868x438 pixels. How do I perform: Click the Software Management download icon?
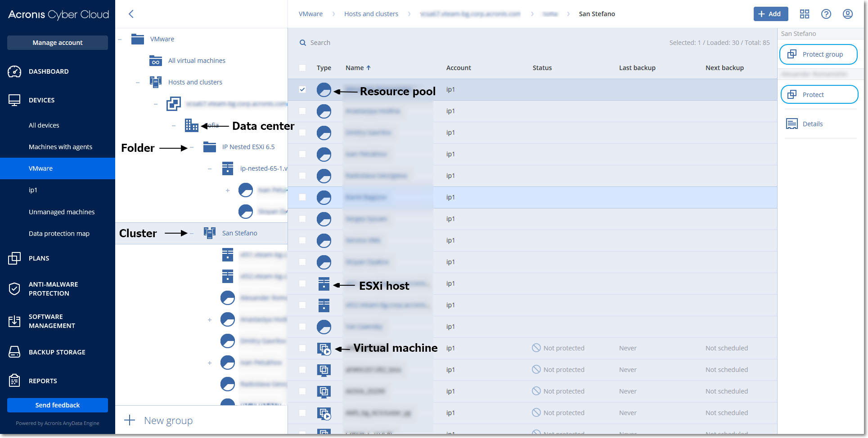[14, 321]
